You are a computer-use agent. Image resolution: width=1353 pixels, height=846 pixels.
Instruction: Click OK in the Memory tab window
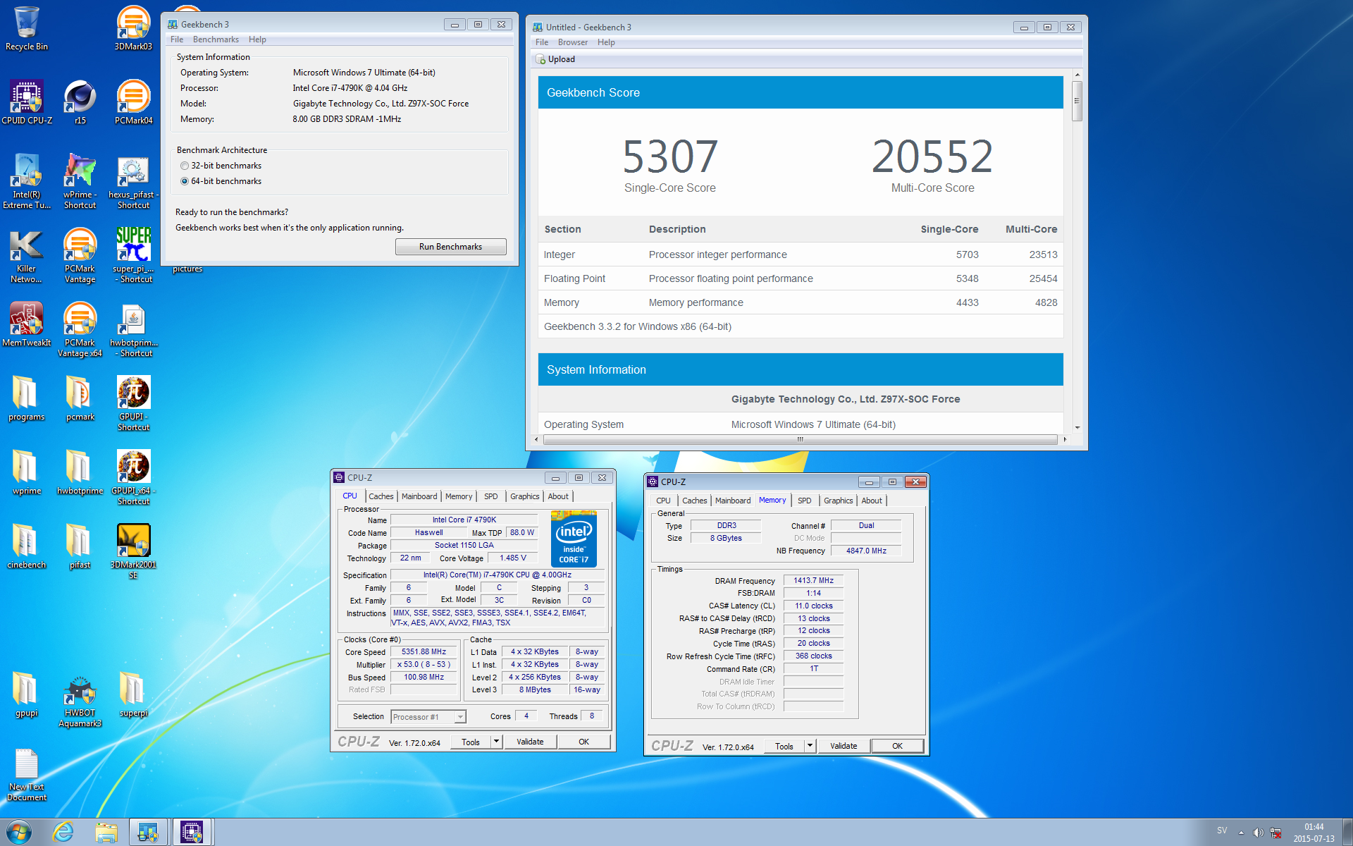point(898,746)
